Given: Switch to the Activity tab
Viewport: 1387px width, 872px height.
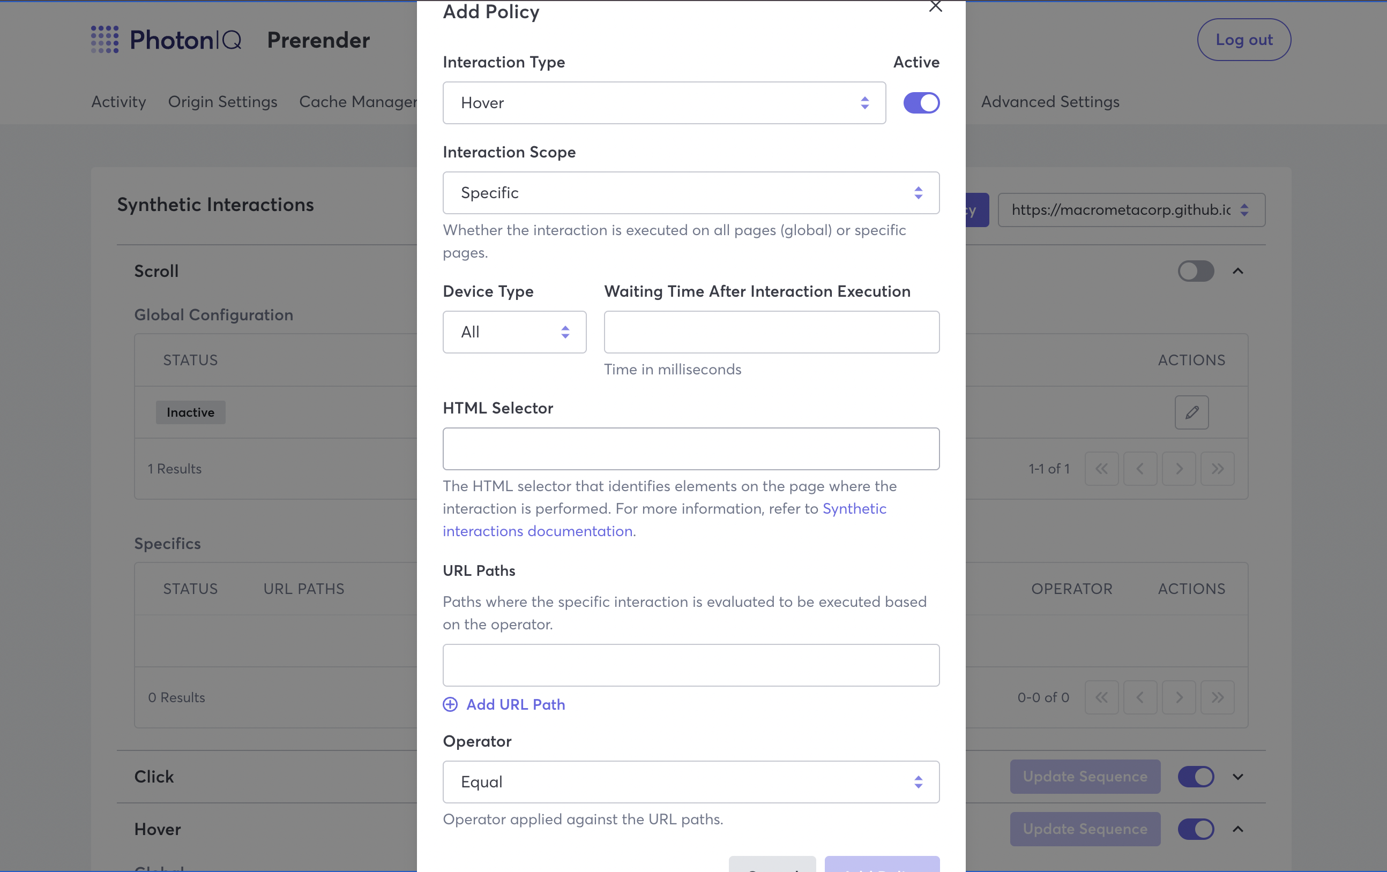Looking at the screenshot, I should tap(118, 102).
